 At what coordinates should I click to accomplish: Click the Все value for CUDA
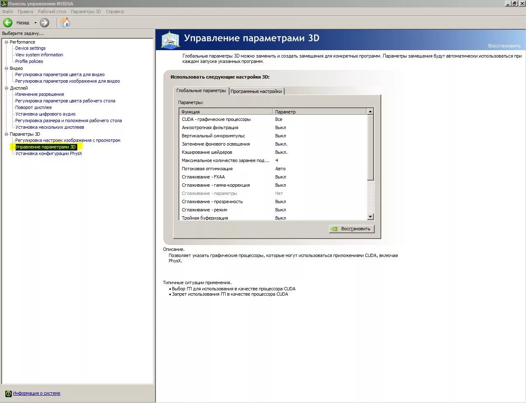click(279, 119)
